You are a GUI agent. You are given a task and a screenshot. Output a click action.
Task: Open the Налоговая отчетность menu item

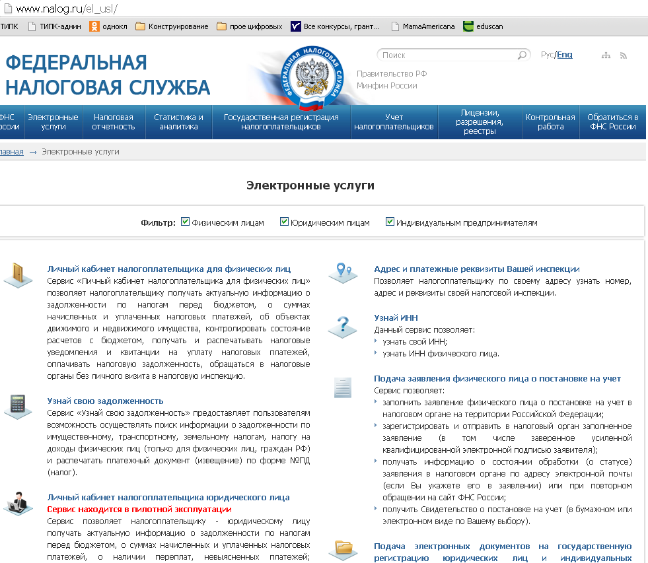(114, 121)
